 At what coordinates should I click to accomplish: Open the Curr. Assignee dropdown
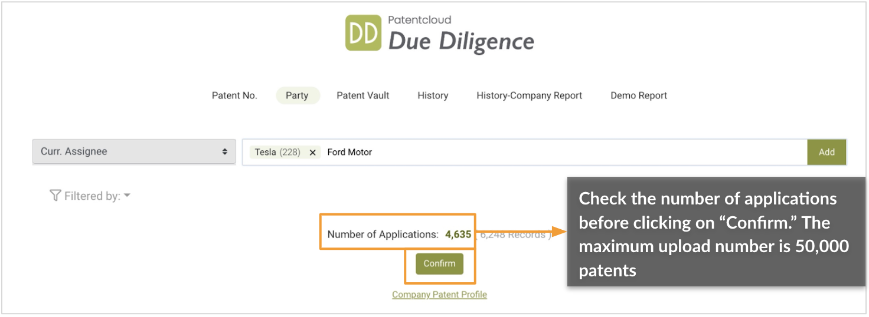pos(134,152)
